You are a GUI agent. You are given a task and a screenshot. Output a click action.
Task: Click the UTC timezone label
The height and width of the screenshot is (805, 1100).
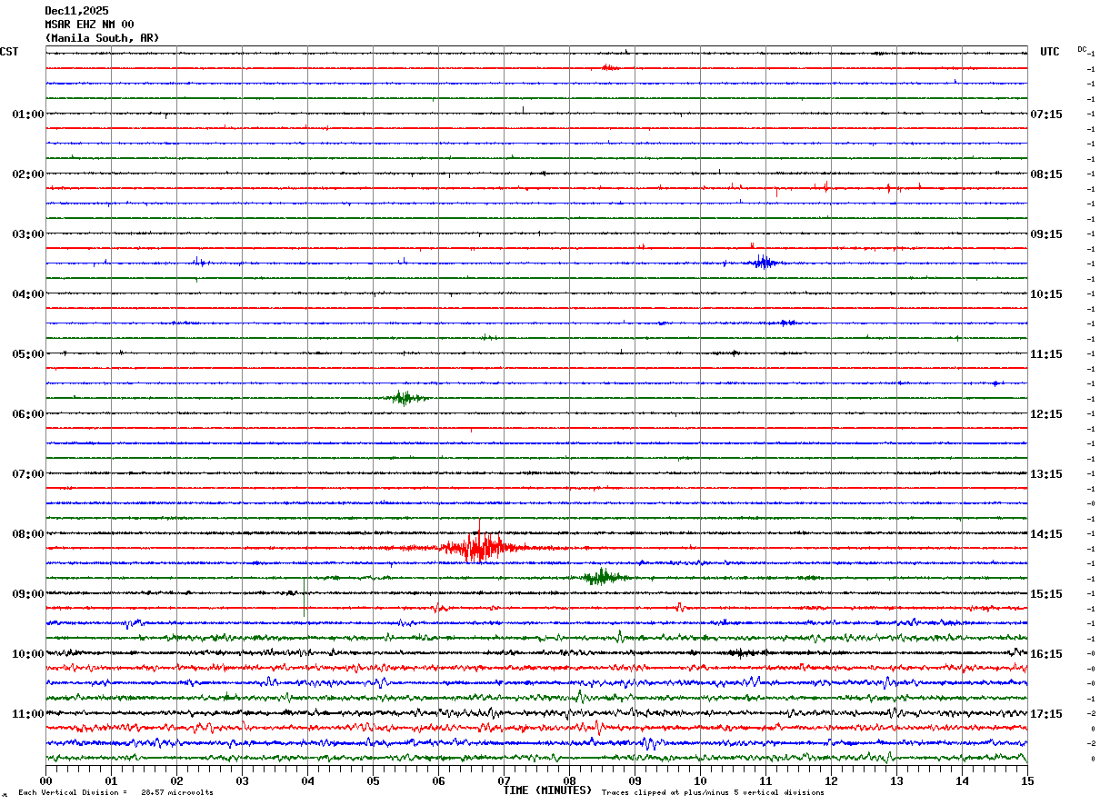[x=1050, y=52]
